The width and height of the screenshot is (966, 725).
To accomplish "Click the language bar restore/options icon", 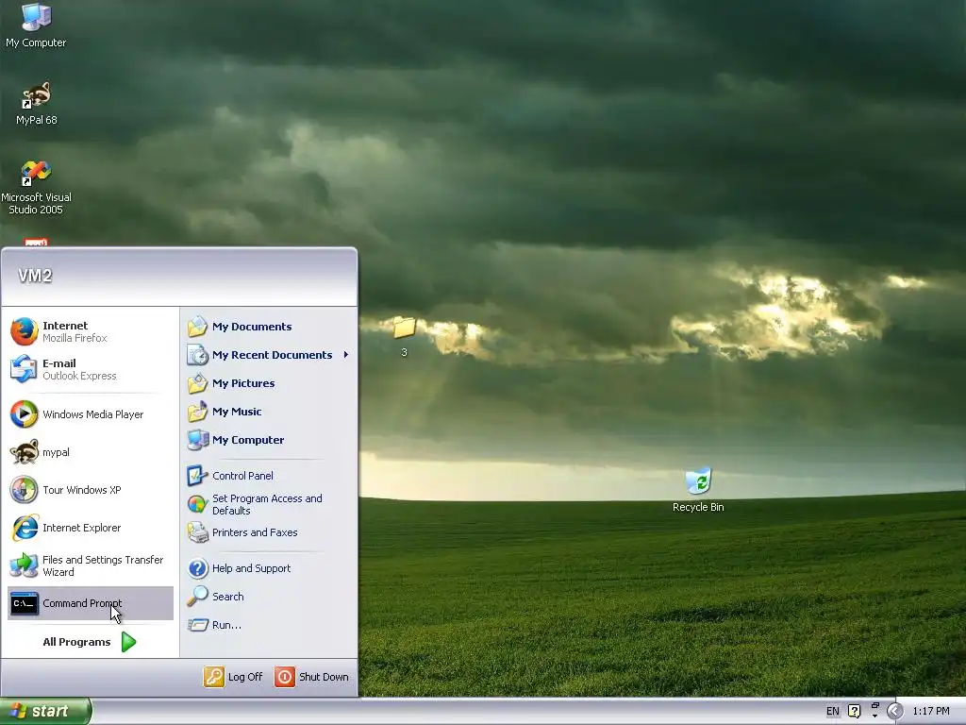I will 874,706.
